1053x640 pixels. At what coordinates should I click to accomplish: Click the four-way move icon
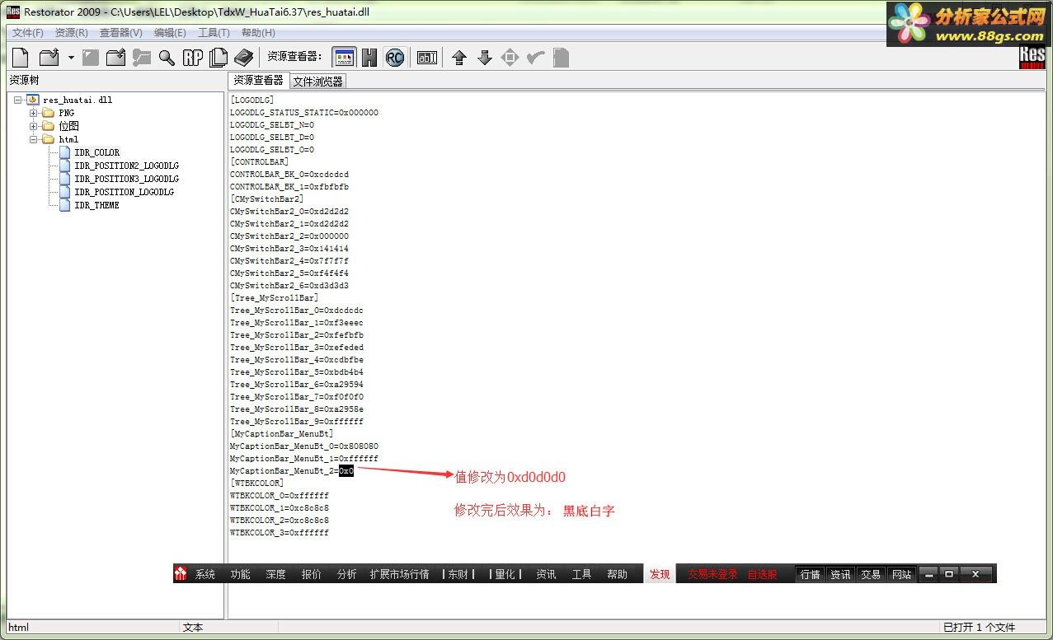[510, 57]
